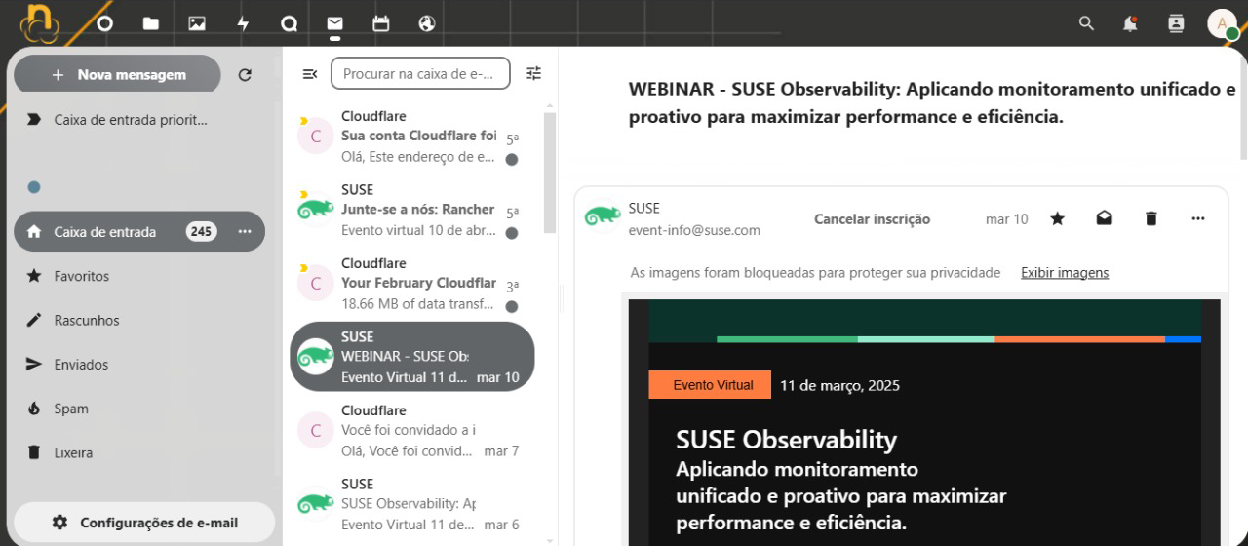Screen dimensions: 1248x546
Task: Open the globe app icon
Action: click(427, 23)
